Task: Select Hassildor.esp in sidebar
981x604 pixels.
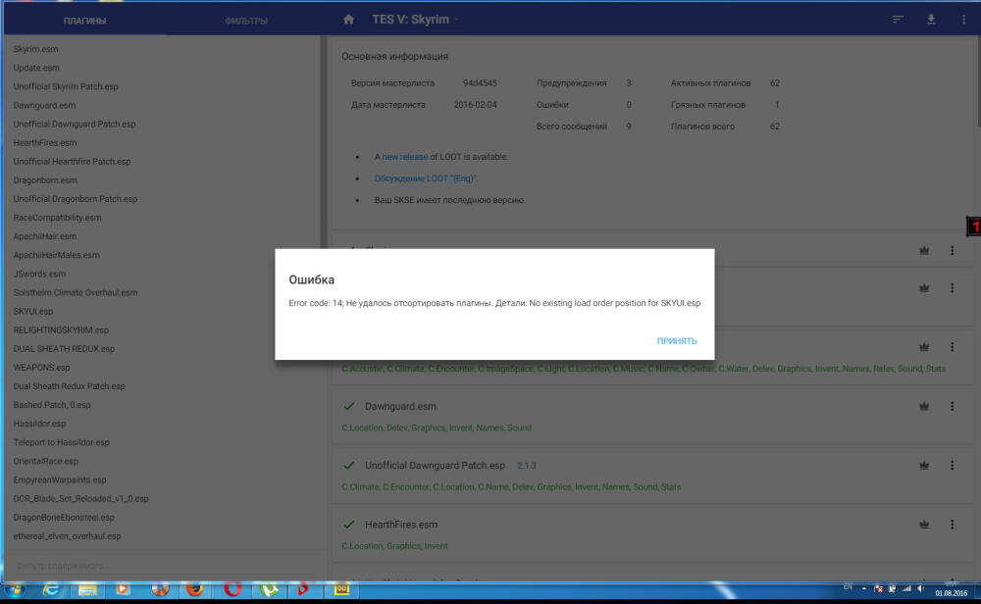Action: click(39, 424)
